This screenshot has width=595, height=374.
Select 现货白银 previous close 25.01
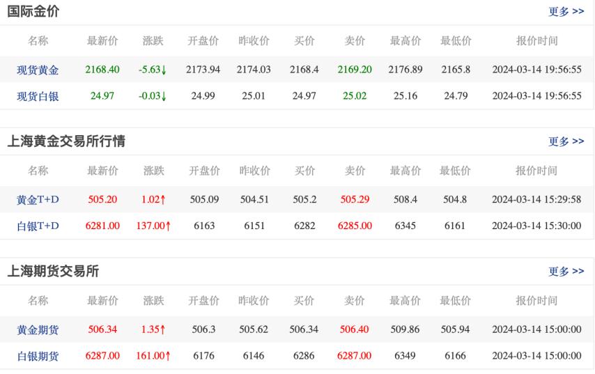click(254, 96)
